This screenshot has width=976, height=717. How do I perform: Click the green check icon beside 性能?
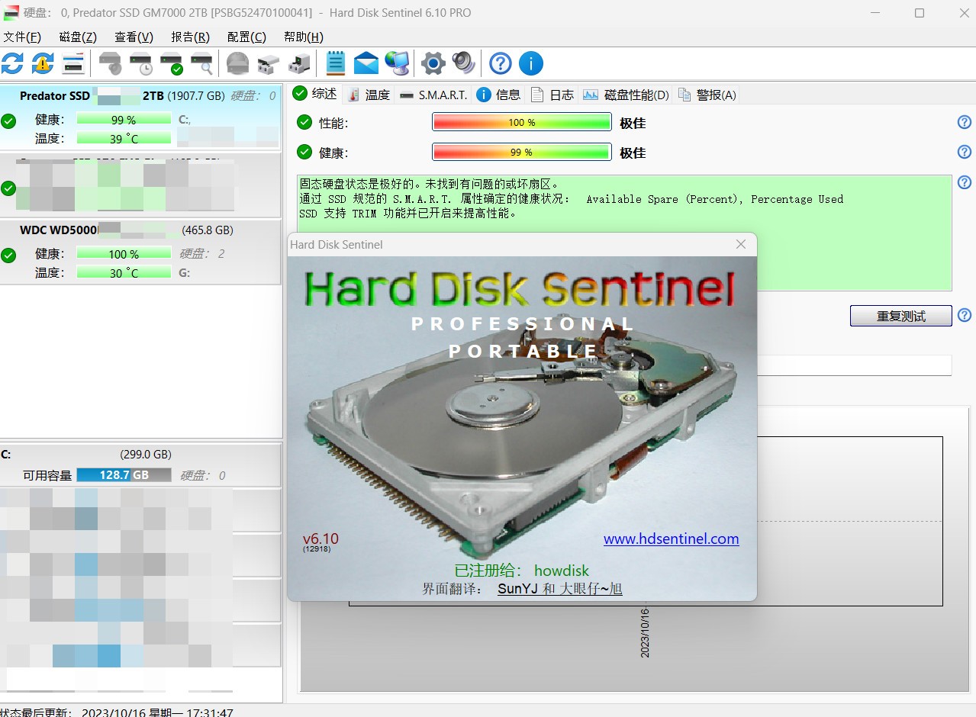click(304, 122)
